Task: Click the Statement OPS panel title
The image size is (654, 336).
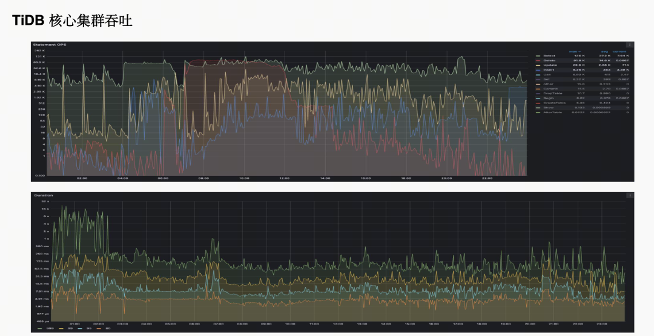Action: coord(50,45)
